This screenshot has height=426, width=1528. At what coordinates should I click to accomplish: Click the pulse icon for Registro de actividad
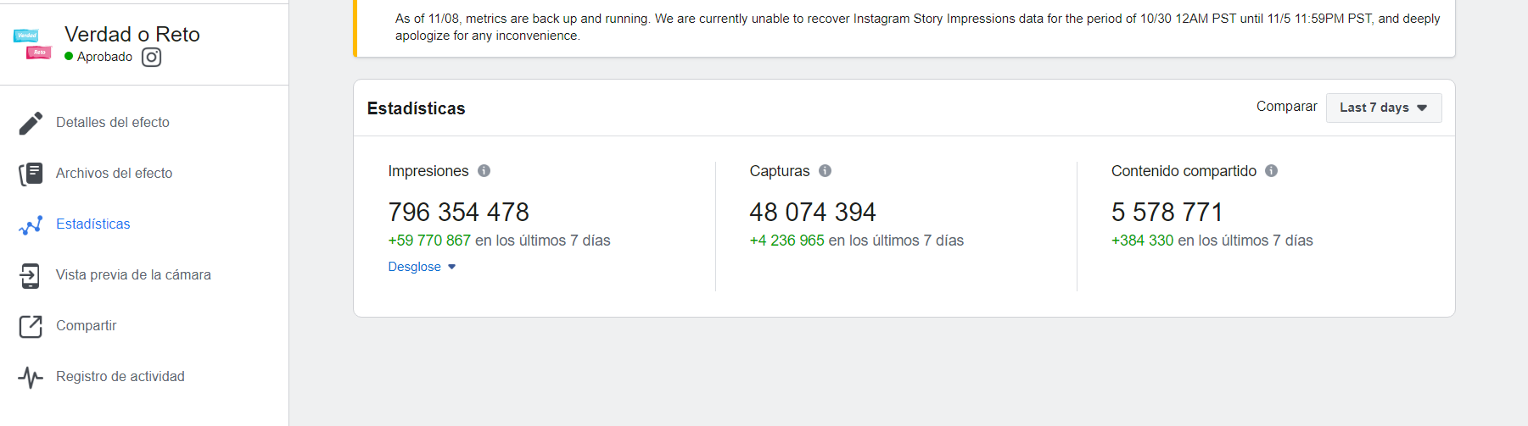[x=31, y=377]
